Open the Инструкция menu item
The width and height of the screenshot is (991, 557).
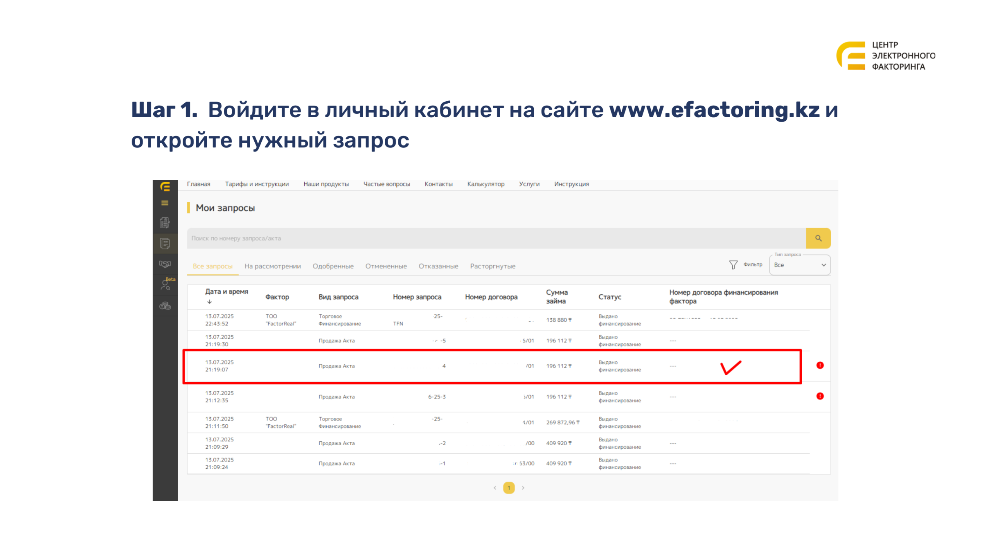coord(571,184)
